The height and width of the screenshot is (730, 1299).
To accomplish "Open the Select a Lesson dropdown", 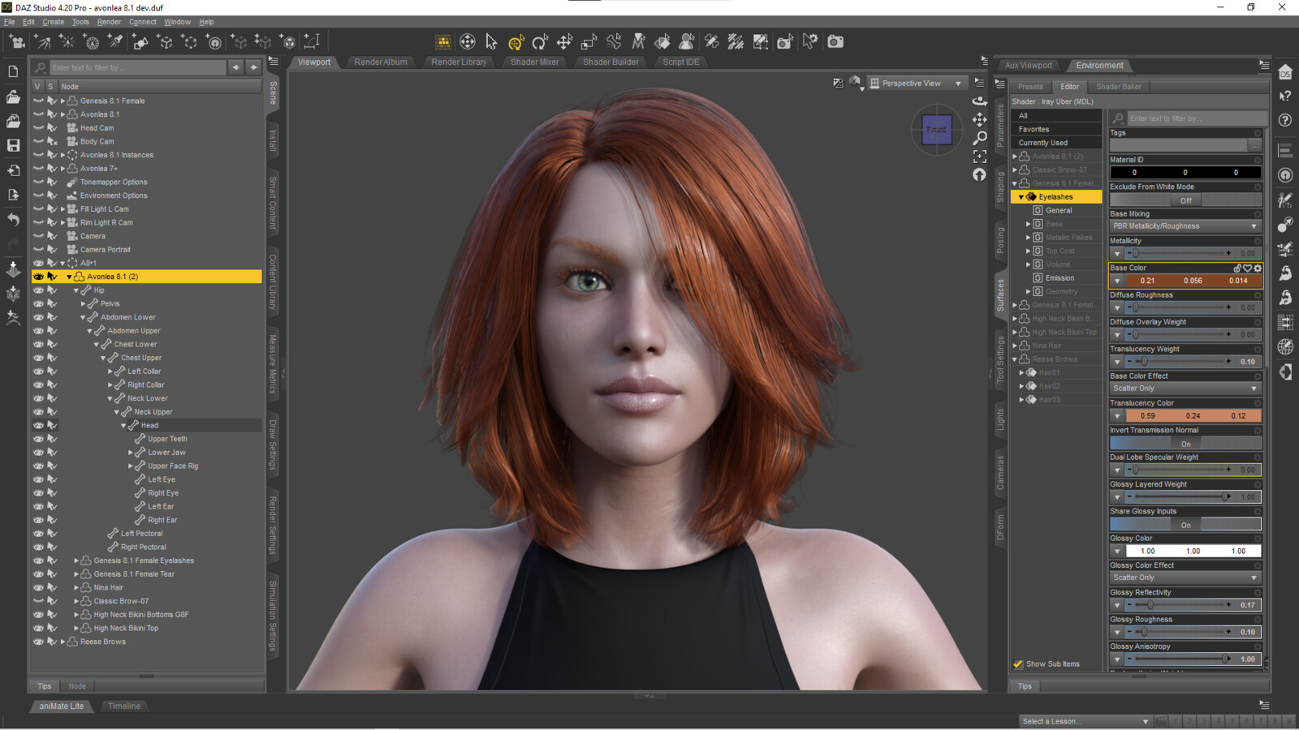I will (1085, 721).
